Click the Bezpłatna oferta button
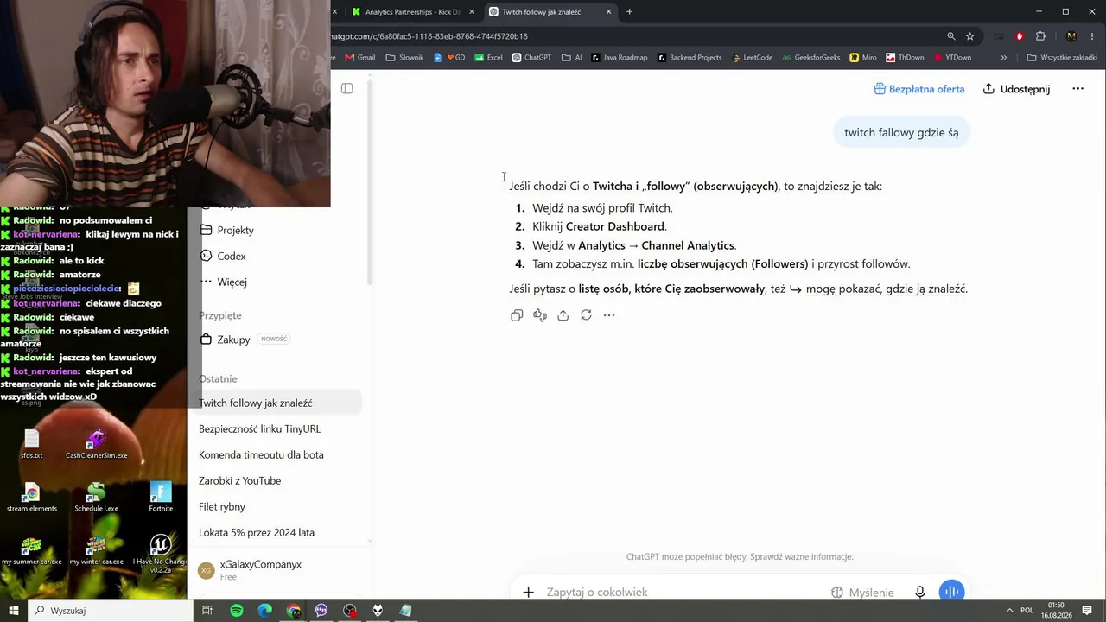 [918, 89]
